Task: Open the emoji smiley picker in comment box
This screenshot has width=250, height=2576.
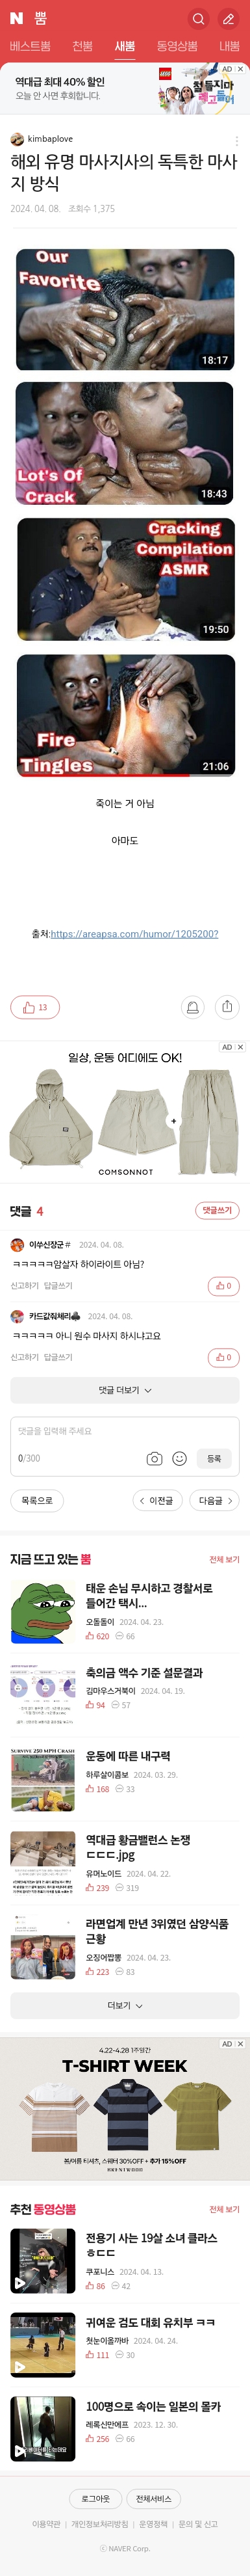Action: point(180,1459)
